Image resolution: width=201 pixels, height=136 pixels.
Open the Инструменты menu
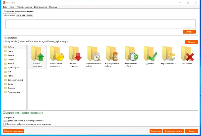pyautogui.click(x=40, y=7)
